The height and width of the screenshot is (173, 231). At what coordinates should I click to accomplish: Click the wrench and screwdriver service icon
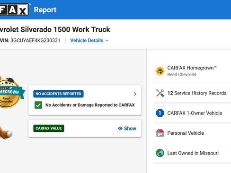(160, 93)
